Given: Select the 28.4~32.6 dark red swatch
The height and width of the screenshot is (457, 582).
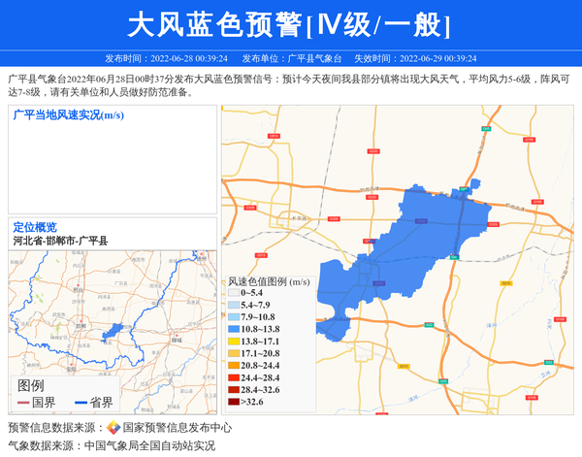Looking at the screenshot, I should (x=234, y=390).
